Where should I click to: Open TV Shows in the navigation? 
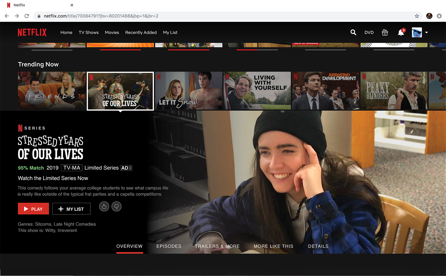(89, 32)
